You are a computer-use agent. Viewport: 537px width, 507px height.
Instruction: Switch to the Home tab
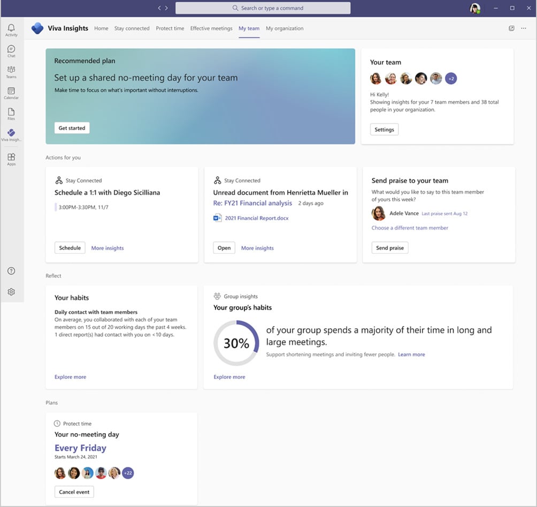pyautogui.click(x=101, y=28)
